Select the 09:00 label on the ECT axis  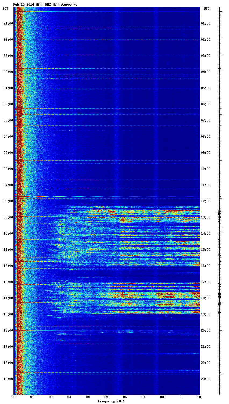coord(8,217)
